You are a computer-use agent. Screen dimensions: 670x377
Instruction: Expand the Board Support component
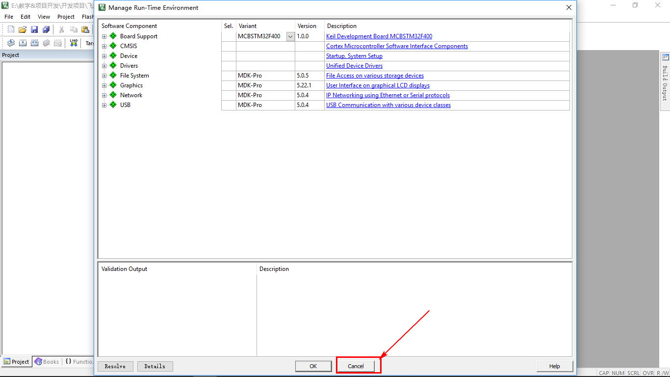click(x=104, y=36)
